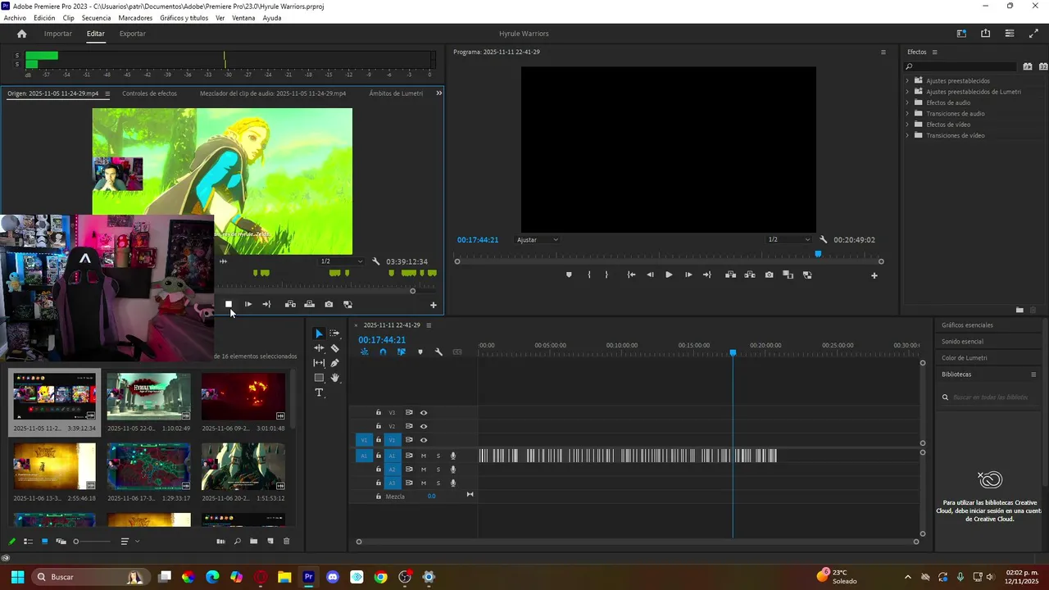Switch to Exportar workspace tab
This screenshot has width=1049, height=590.
pos(132,34)
